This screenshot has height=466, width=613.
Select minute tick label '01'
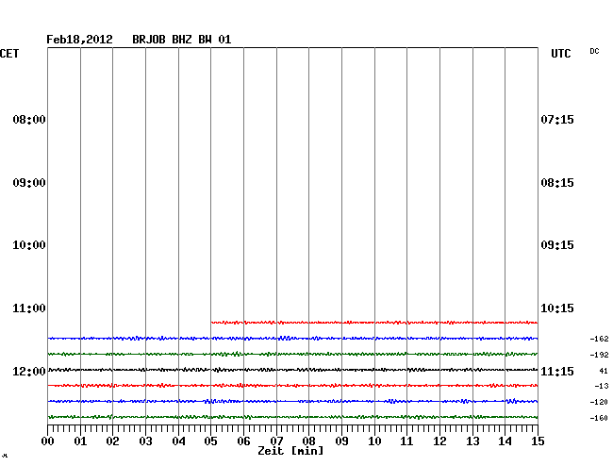pos(80,441)
